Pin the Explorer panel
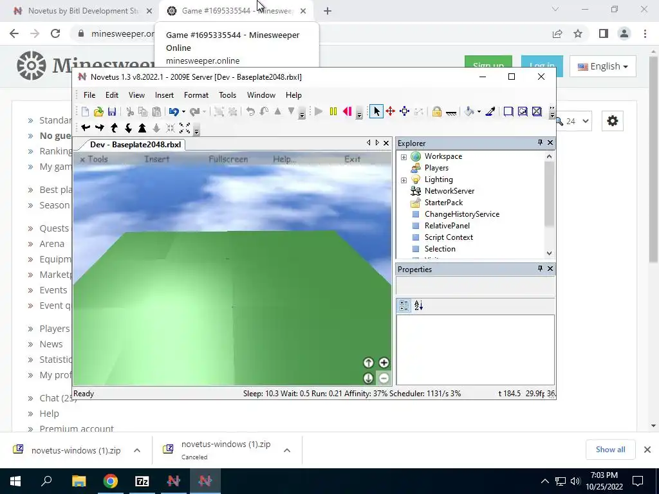 (x=540, y=143)
